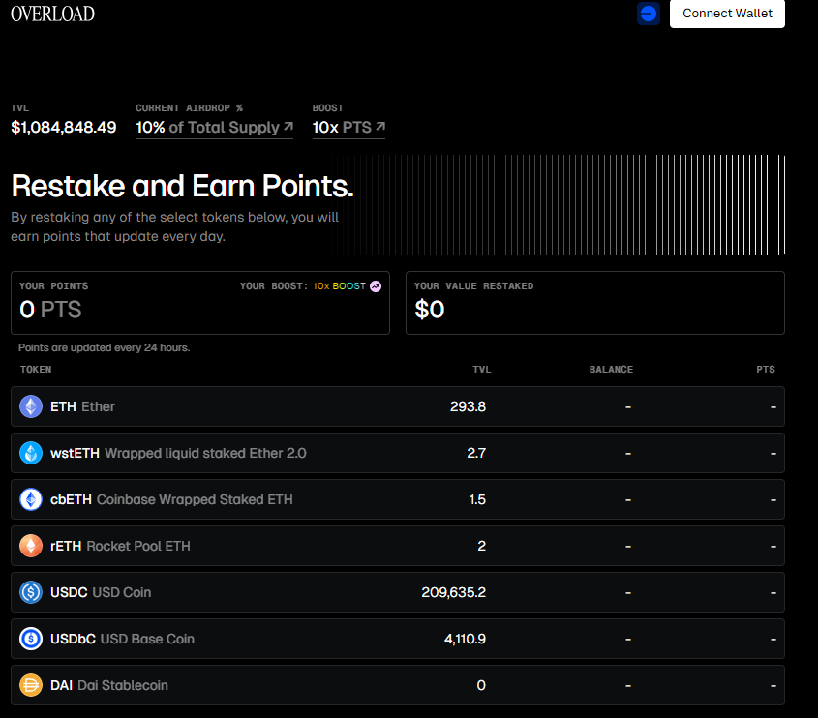Image resolution: width=818 pixels, height=718 pixels.
Task: Click the pink boost trend icon
Action: pyautogui.click(x=376, y=286)
